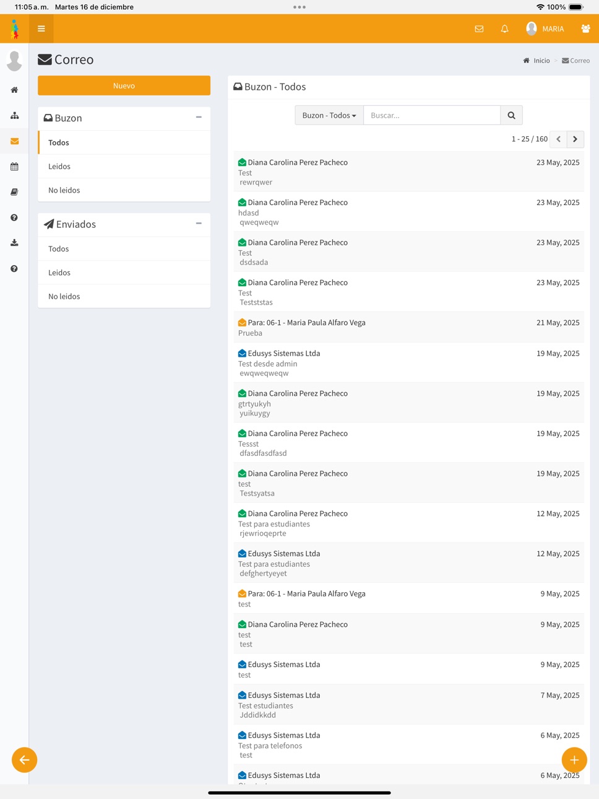Select Todos under Enviados
Image resolution: width=599 pixels, height=799 pixels.
pyautogui.click(x=124, y=249)
